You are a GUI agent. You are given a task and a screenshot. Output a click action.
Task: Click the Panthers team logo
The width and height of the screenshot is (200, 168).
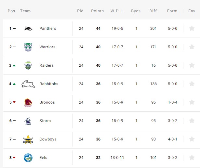(28, 28)
